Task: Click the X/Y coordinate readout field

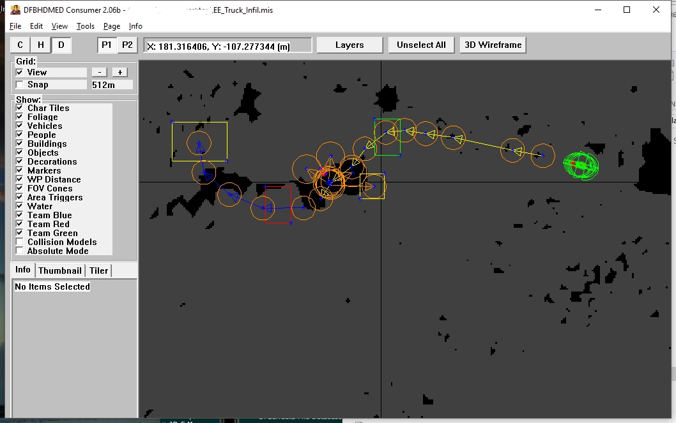Action: (227, 46)
